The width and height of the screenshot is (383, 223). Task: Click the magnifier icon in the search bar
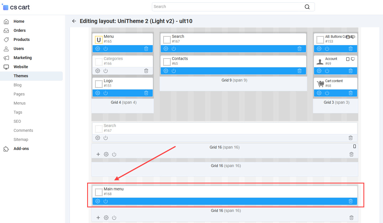(307, 7)
